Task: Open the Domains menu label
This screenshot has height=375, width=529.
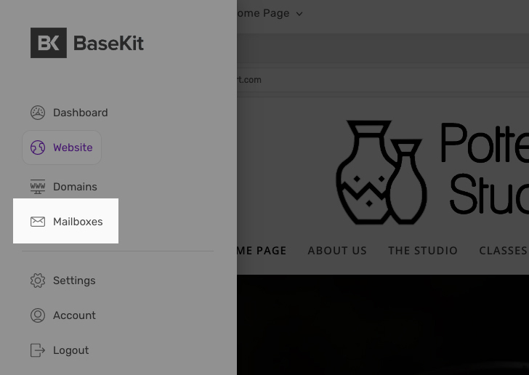Action: pos(75,187)
